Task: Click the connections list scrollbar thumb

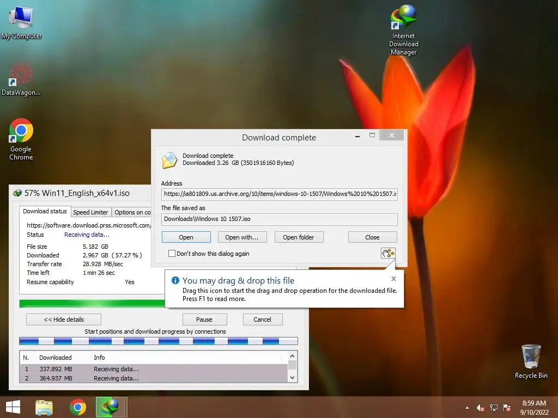Action: 292,365
